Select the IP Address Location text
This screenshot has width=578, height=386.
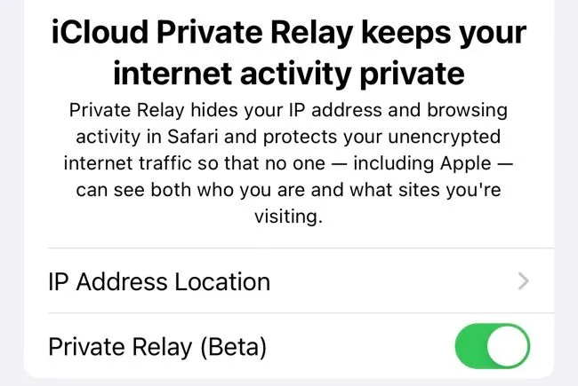tap(159, 282)
